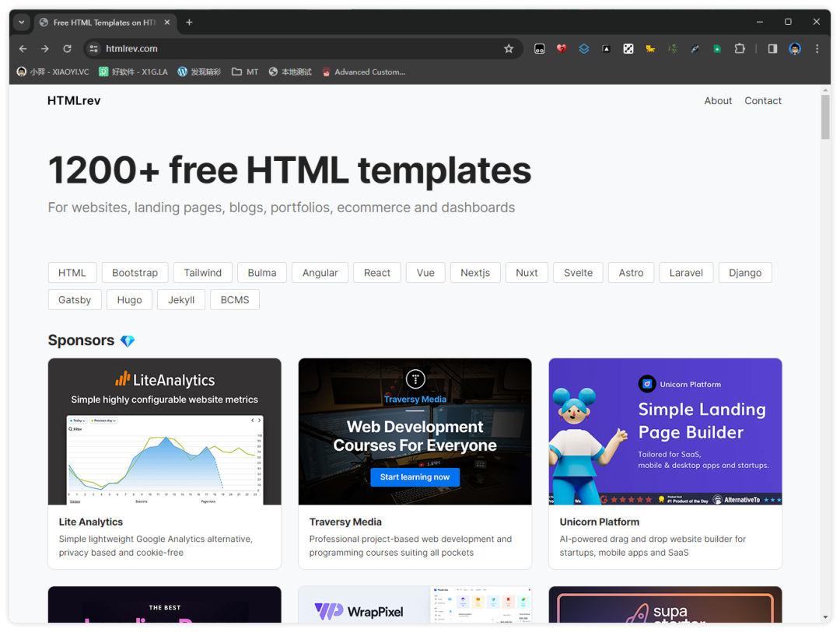The height and width of the screenshot is (632, 840).
Task: Filter templates by Vue tag
Action: (425, 273)
